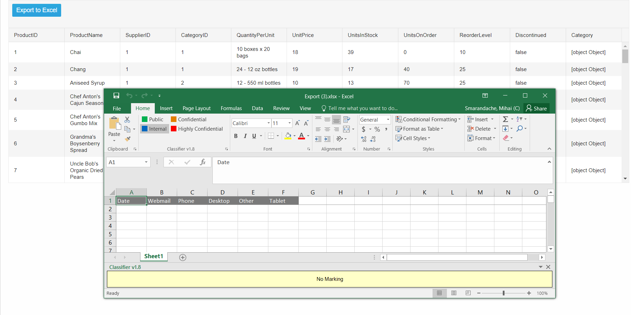631x315 pixels.
Task: Decrease decimal places
Action: [x=373, y=139]
